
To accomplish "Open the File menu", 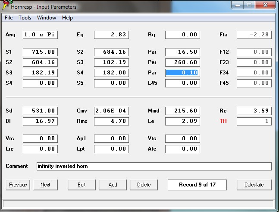I will [x=9, y=18].
